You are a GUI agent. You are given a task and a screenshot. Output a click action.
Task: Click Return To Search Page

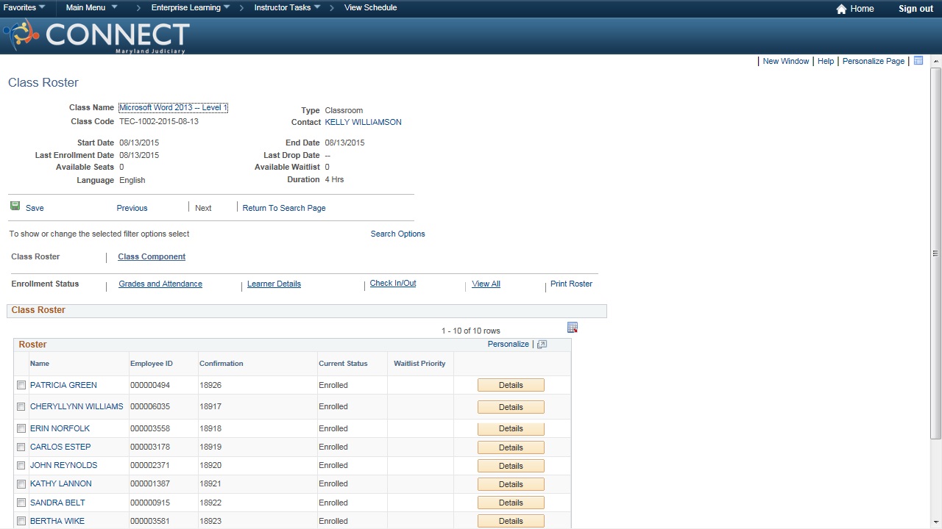click(284, 208)
